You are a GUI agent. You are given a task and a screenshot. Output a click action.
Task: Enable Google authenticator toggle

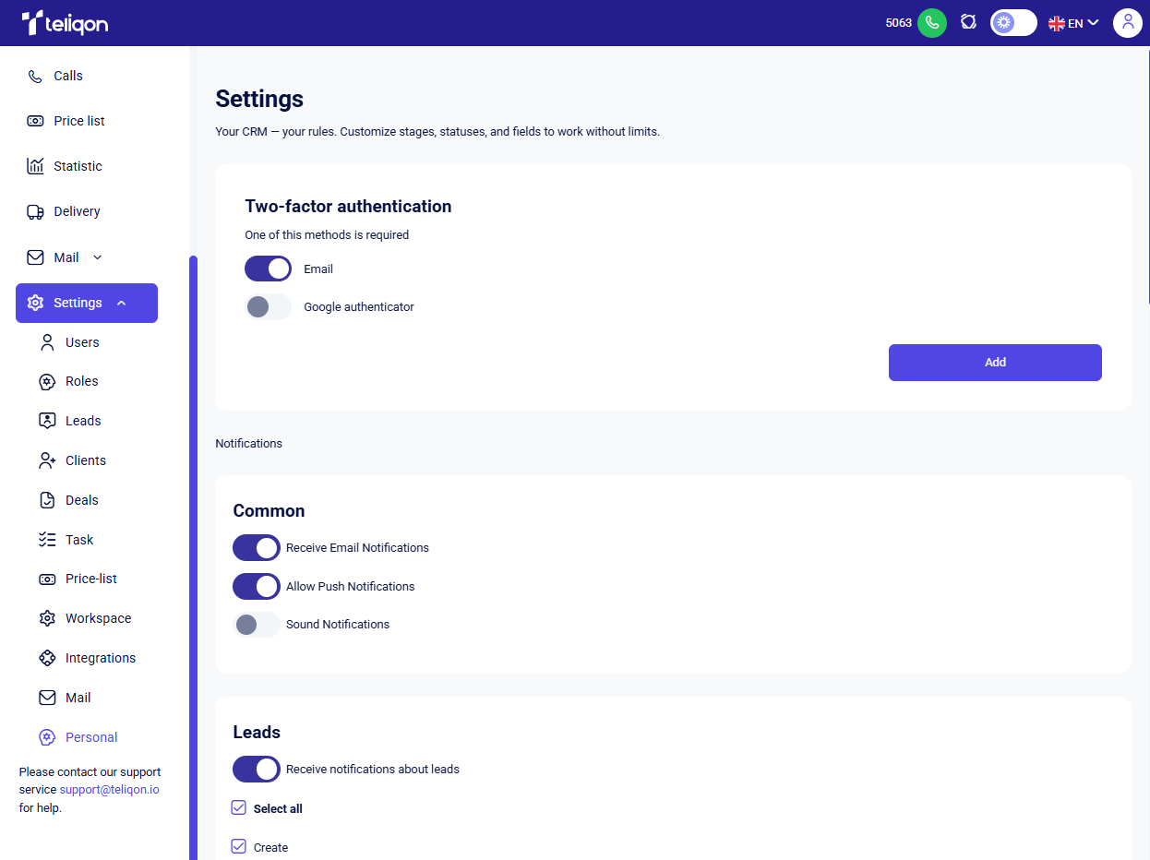click(x=268, y=307)
